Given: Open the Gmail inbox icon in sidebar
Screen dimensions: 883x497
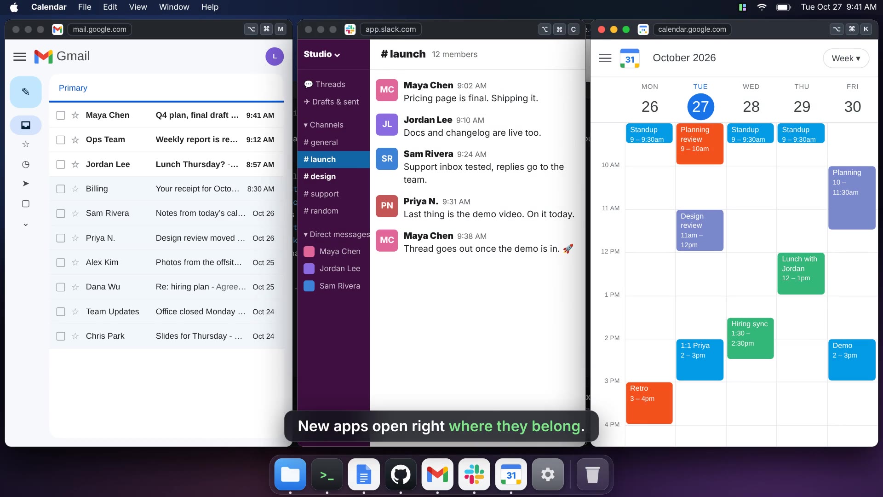Looking at the screenshot, I should [x=26, y=125].
